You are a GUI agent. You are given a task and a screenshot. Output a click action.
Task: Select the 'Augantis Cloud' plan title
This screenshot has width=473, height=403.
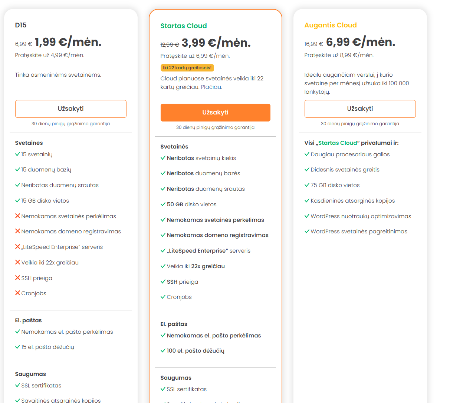pyautogui.click(x=330, y=26)
